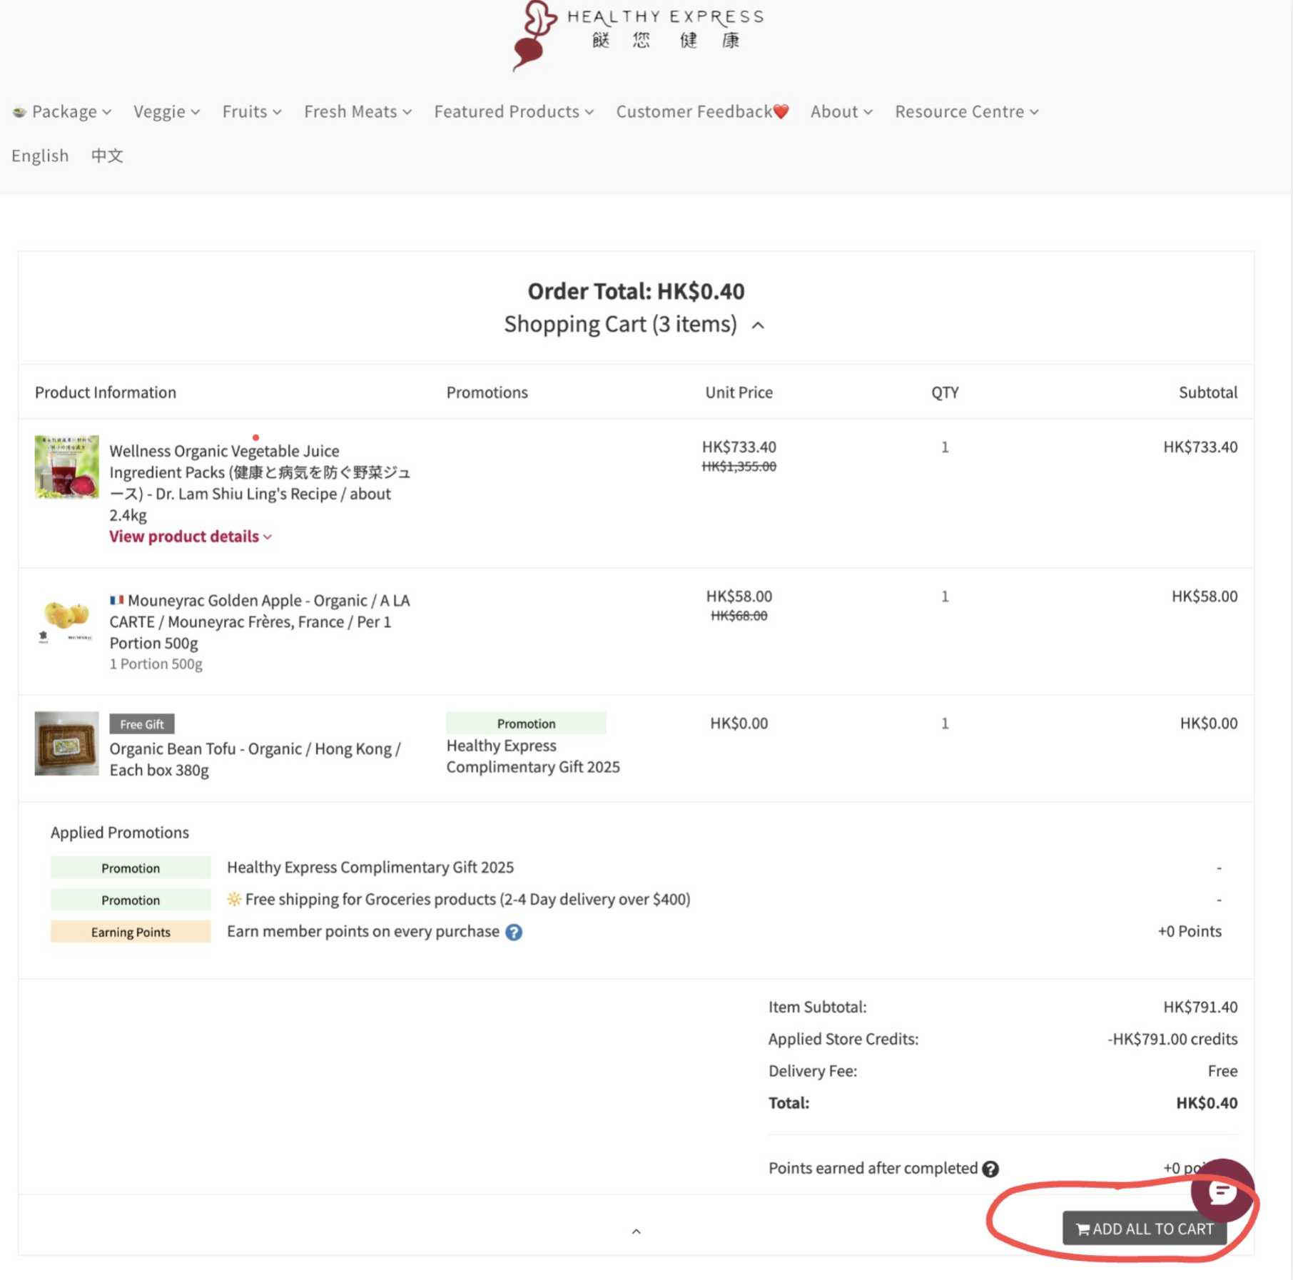
Task: Collapse the Shopping Cart items list
Action: [759, 325]
